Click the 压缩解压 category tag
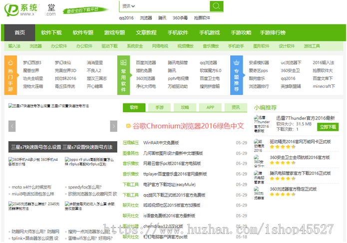 [x=131, y=143]
